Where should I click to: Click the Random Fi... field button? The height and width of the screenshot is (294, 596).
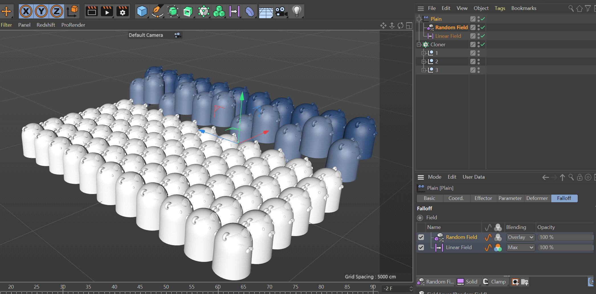436,282
